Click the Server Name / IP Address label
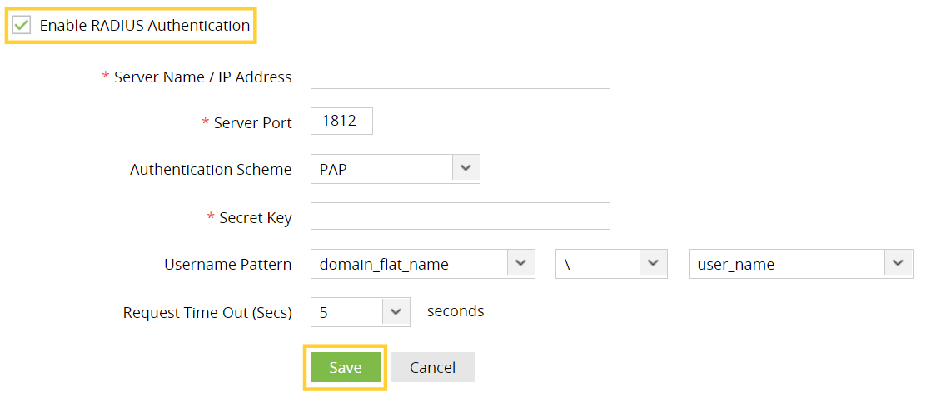The width and height of the screenshot is (936, 407). (x=202, y=77)
